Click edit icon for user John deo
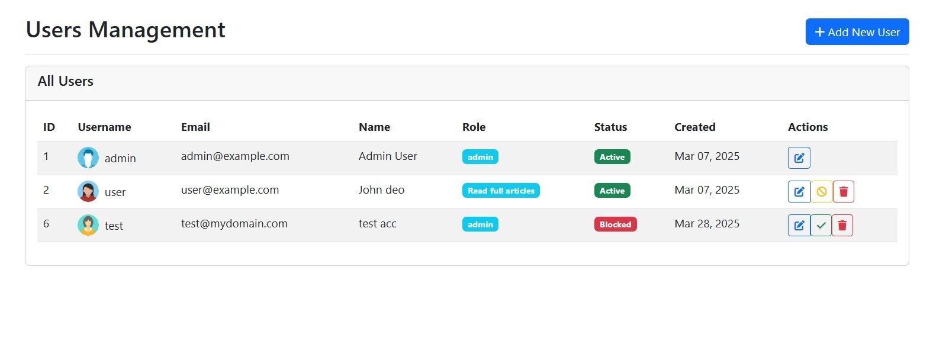The image size is (933, 347). tap(799, 192)
